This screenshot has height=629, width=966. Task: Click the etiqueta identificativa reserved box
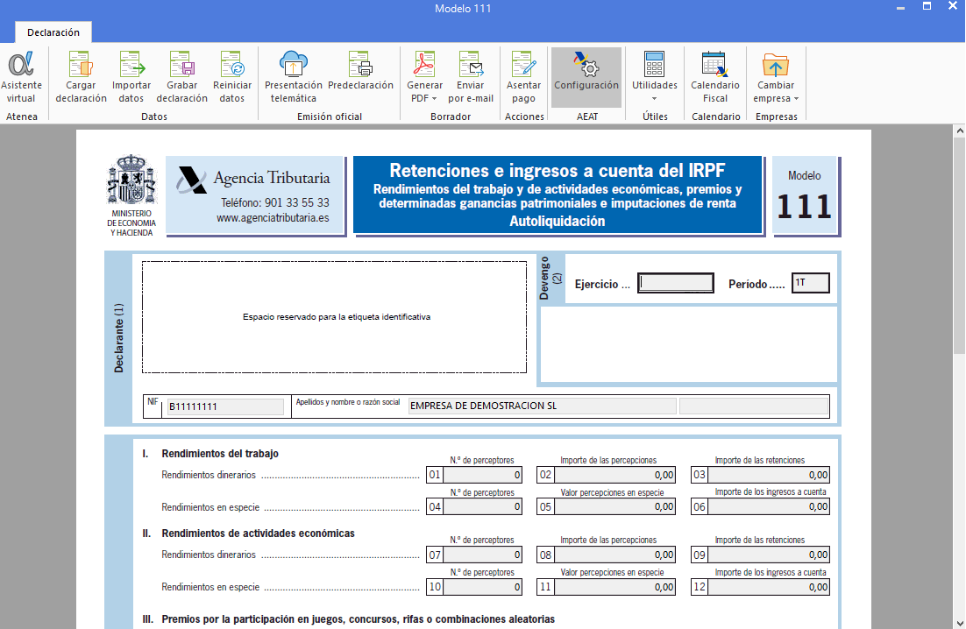tap(335, 317)
